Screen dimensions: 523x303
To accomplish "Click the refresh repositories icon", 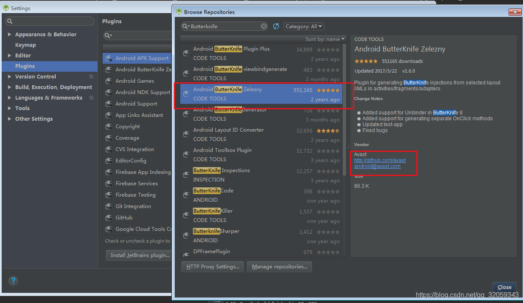I will pos(276,26).
